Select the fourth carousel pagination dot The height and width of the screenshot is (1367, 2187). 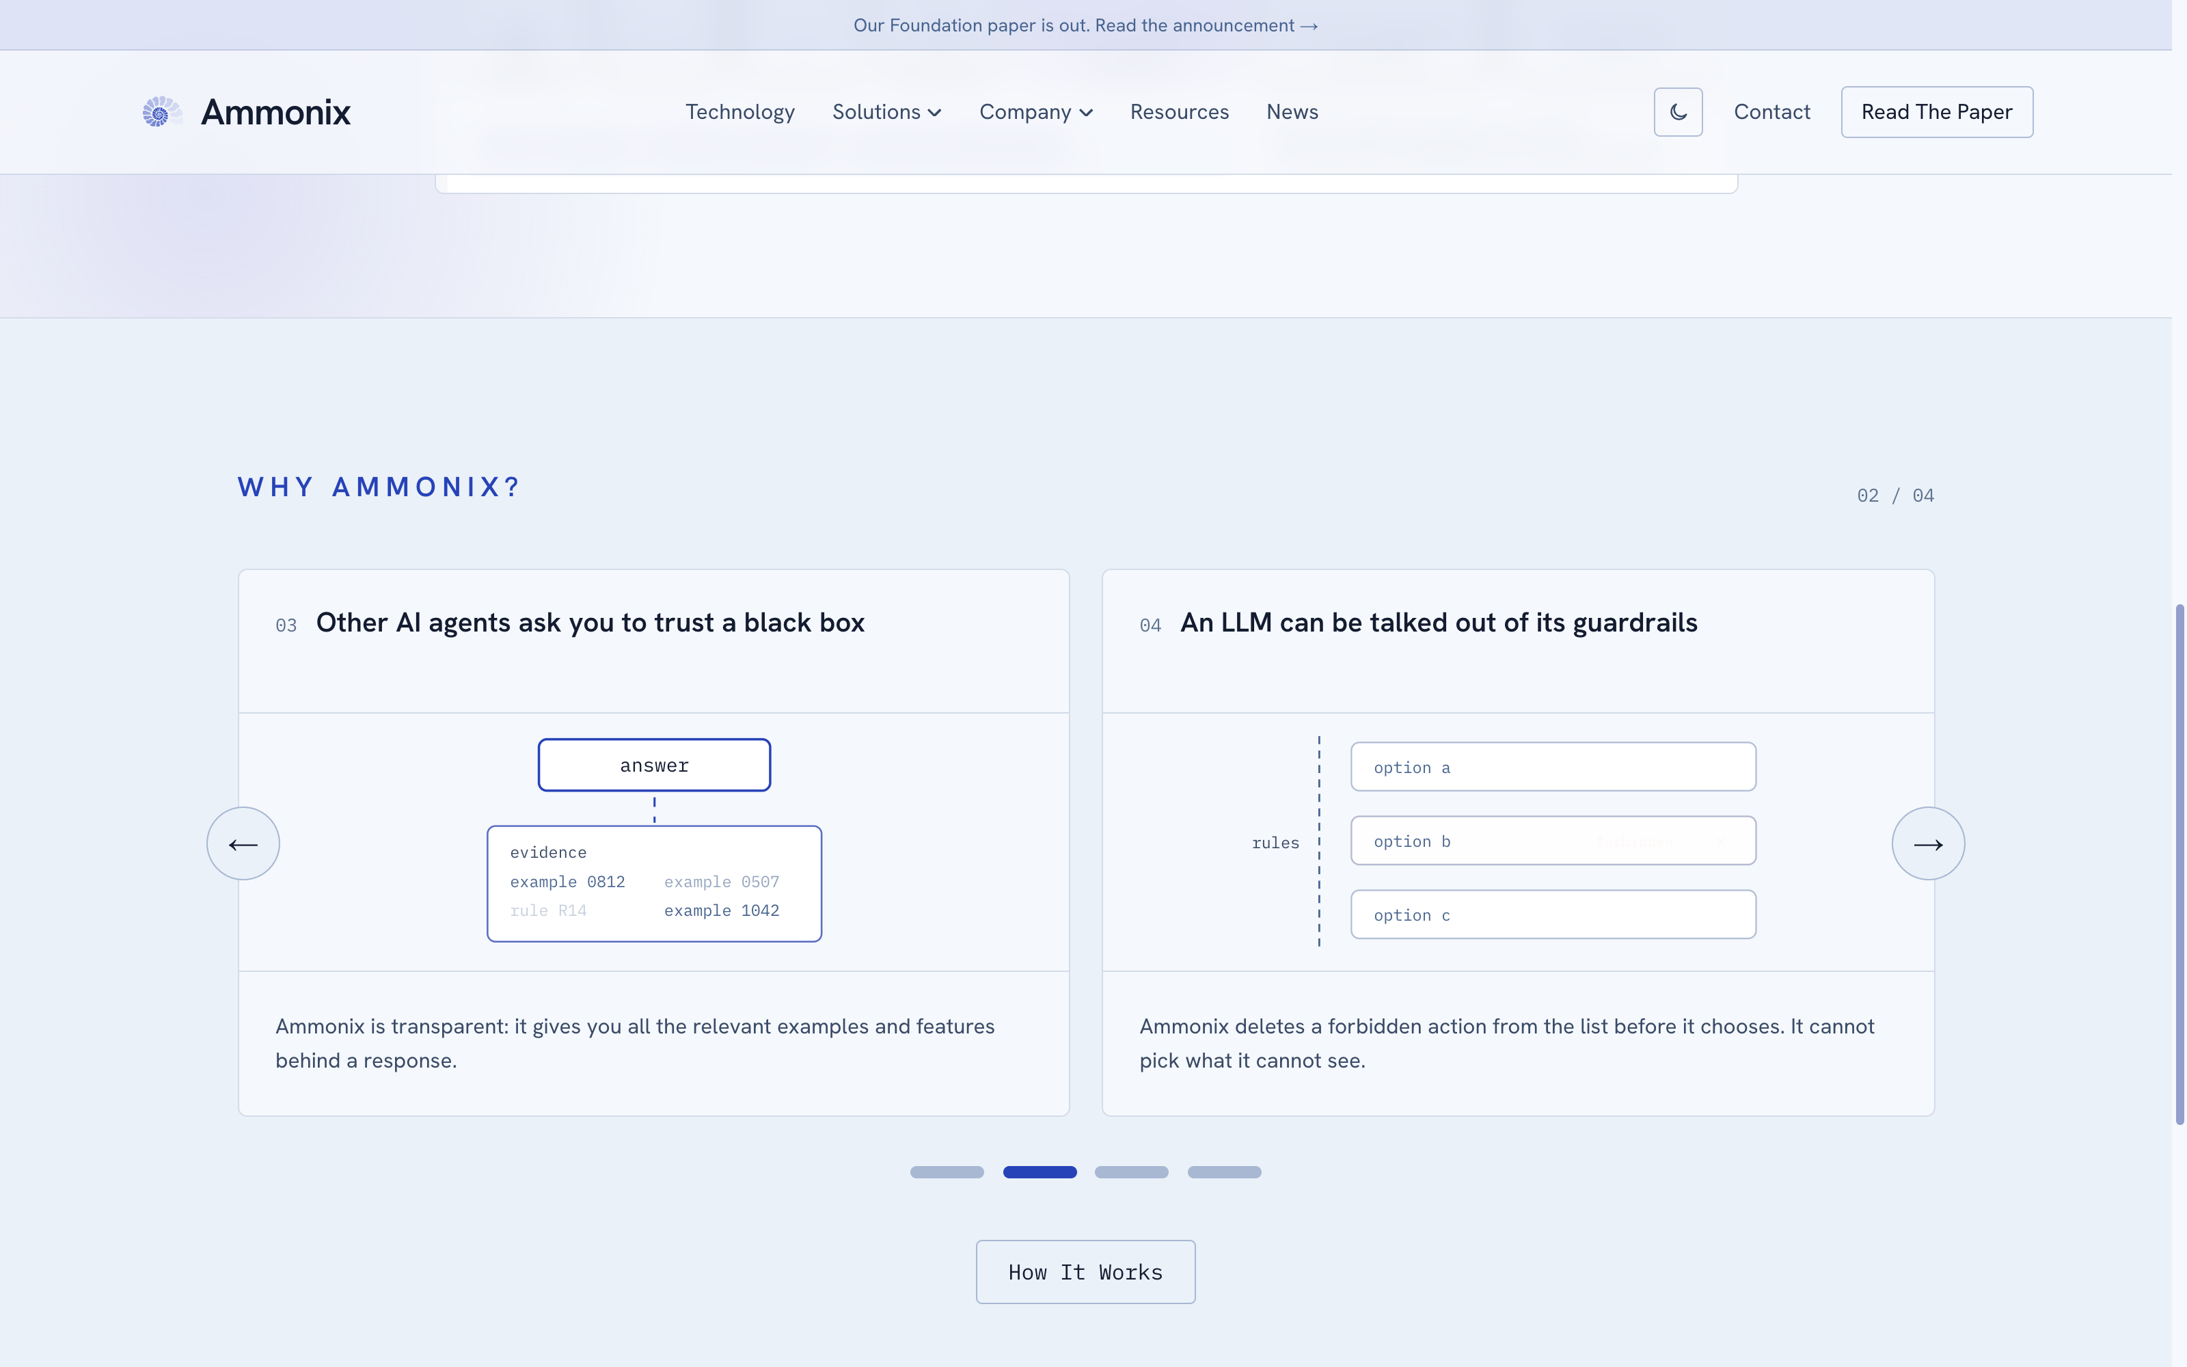click(1223, 1172)
